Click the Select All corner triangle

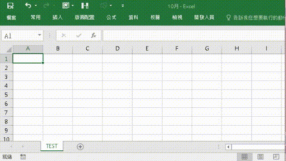click(8, 50)
